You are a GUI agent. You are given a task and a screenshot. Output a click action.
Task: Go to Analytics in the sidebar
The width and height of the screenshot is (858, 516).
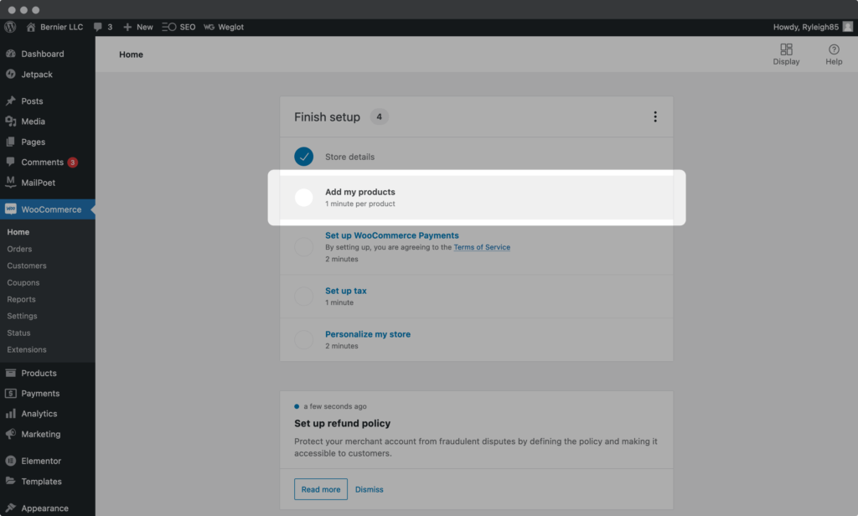coord(39,414)
